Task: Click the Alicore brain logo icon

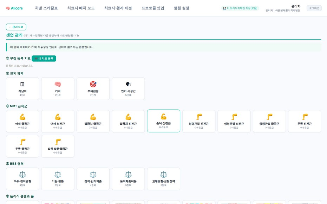Action: coord(8,8)
